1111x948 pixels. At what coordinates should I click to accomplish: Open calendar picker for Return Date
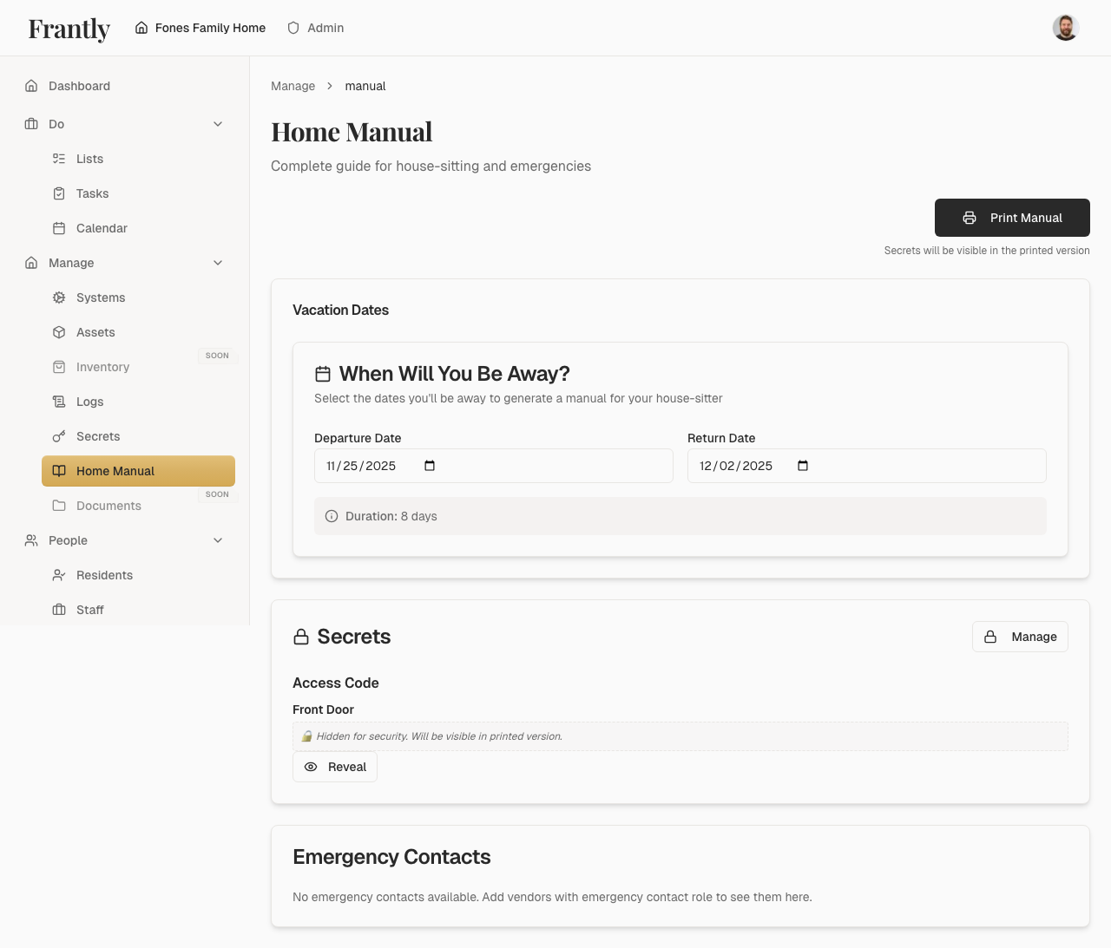[803, 466]
